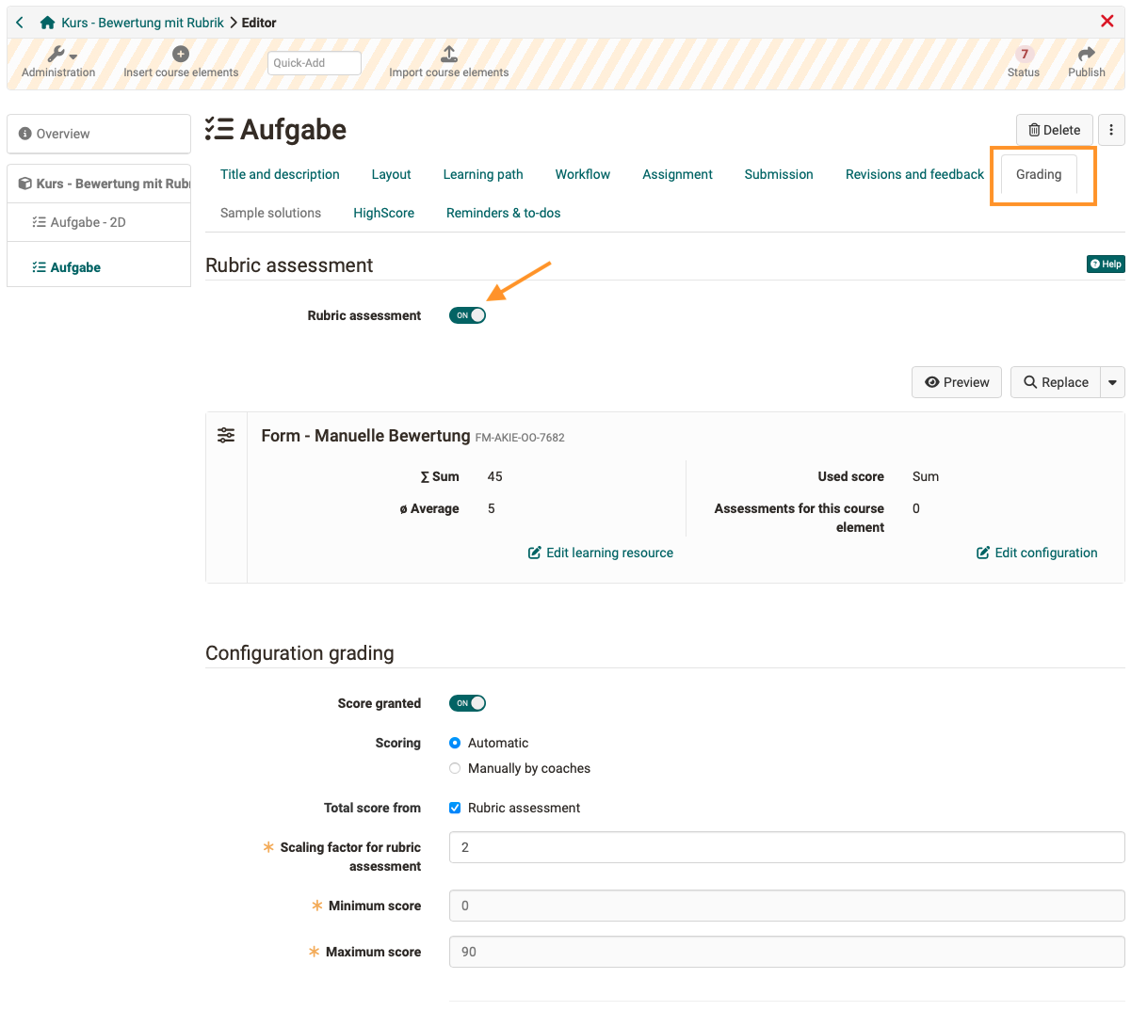The height and width of the screenshot is (1011, 1131).
Task: Click the home icon in the breadcrumb
Action: pos(47,22)
